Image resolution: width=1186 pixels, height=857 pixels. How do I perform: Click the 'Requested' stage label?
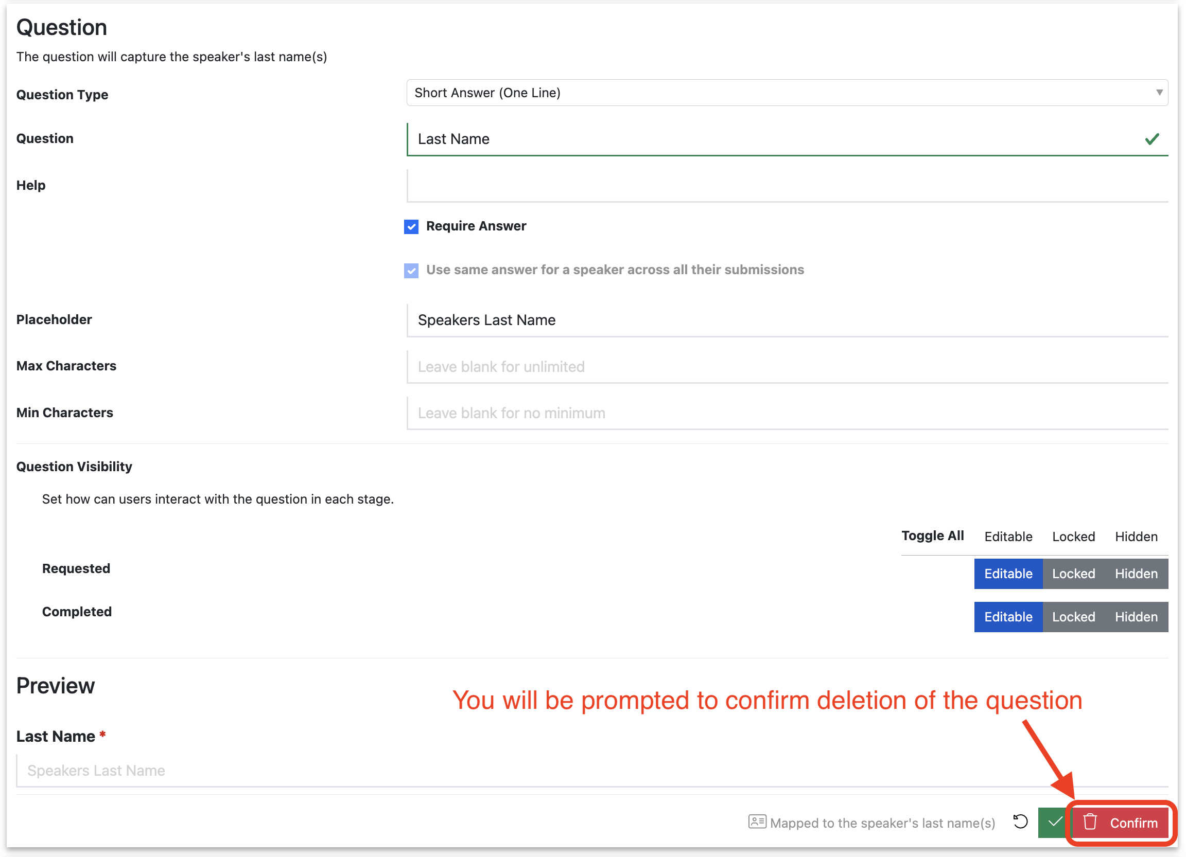[76, 568]
